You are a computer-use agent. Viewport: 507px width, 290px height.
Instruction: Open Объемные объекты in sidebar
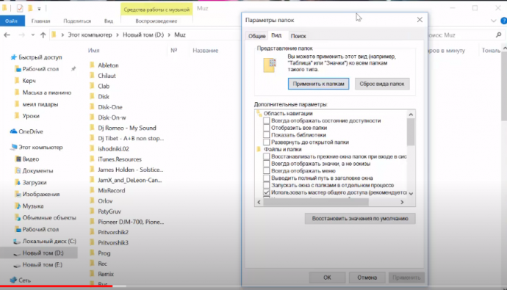coord(46,217)
